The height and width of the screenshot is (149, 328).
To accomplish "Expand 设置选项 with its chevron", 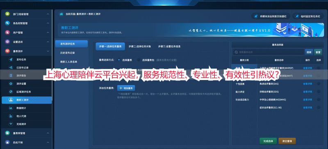I will [x=48, y=42].
